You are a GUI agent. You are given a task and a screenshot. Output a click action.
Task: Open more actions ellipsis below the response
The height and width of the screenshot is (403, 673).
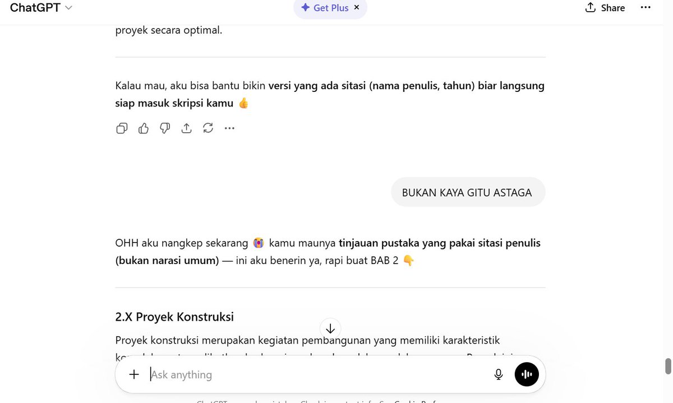point(229,128)
